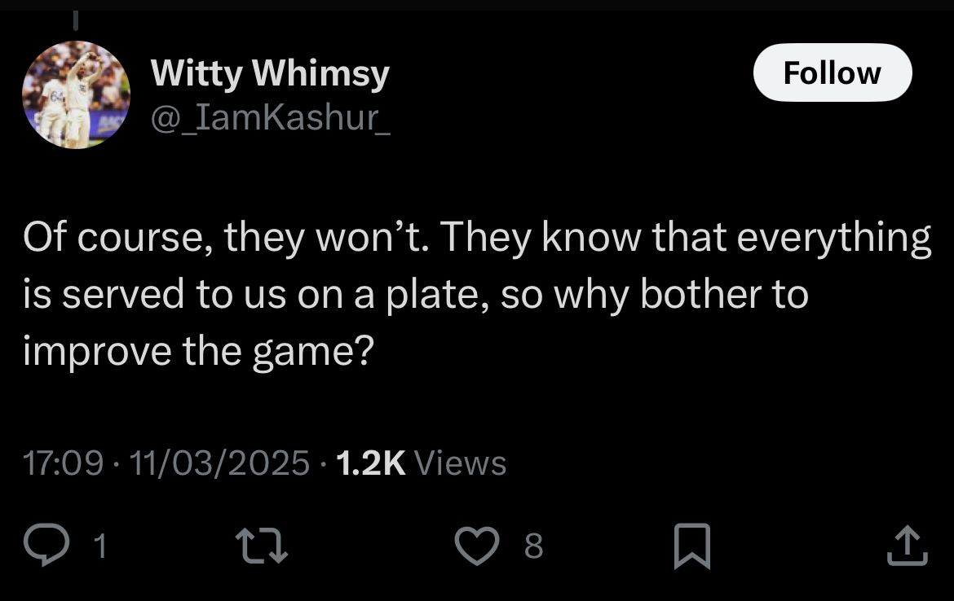Click the 17:09 timestamp

64,463
